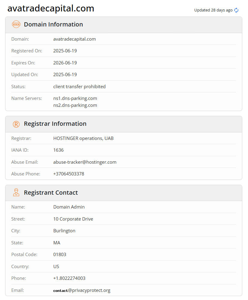Click the "Updated 28 days ago" text
This screenshot has width=248, height=300.
[x=213, y=10]
